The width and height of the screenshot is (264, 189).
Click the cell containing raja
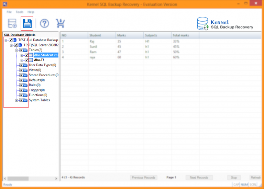pyautogui.click(x=102, y=57)
